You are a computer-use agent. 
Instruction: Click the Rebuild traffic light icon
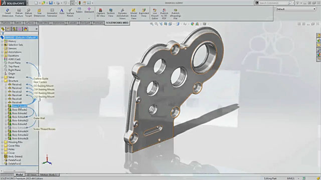pos(80,3)
